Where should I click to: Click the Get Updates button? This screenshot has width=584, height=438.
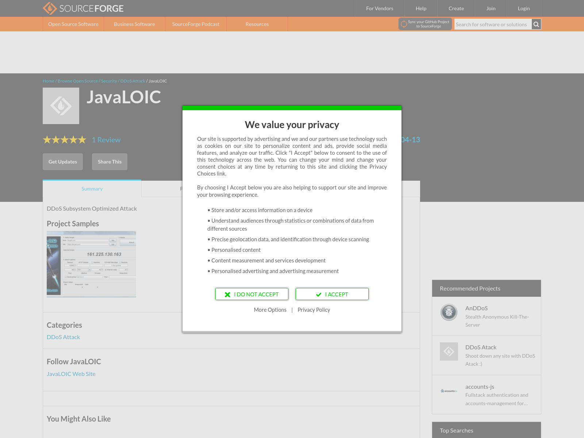63,162
